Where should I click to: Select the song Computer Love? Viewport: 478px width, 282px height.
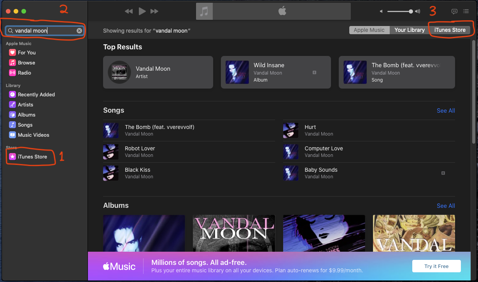tap(369, 152)
